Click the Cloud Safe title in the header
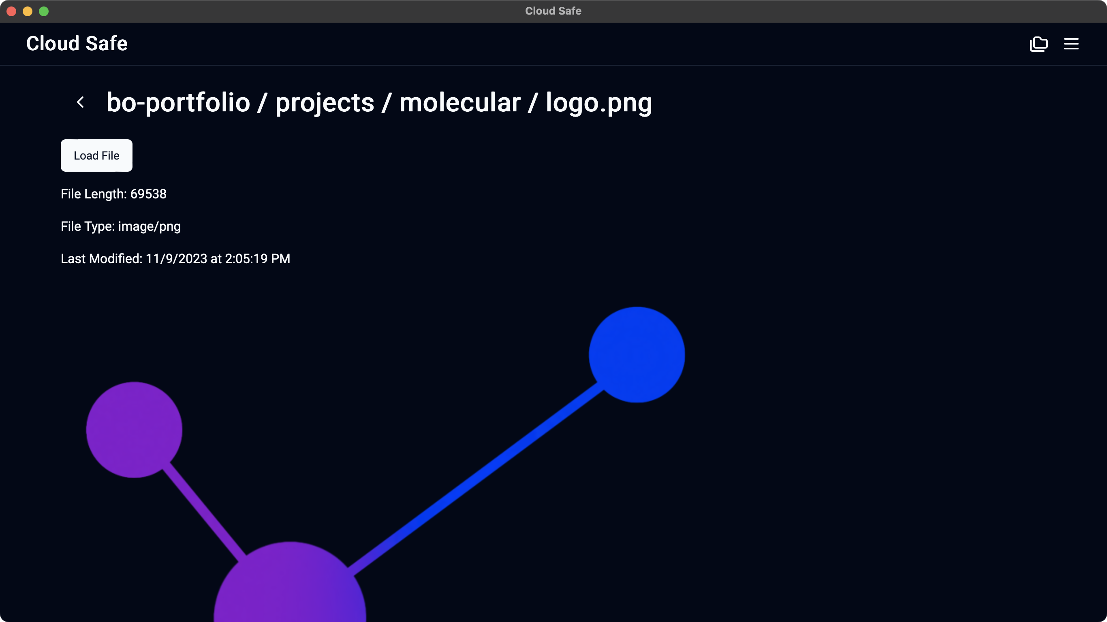This screenshot has height=622, width=1107. tap(77, 43)
